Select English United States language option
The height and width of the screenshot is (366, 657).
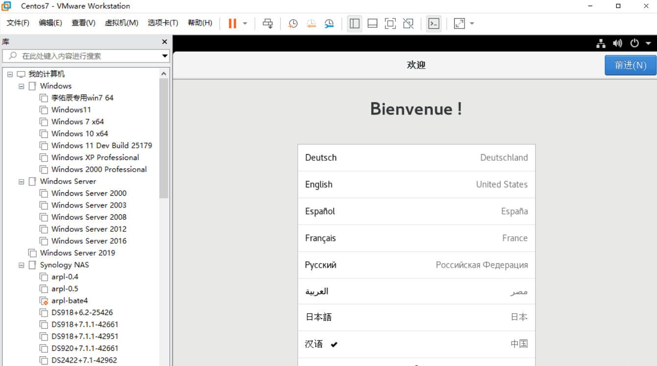pyautogui.click(x=416, y=184)
